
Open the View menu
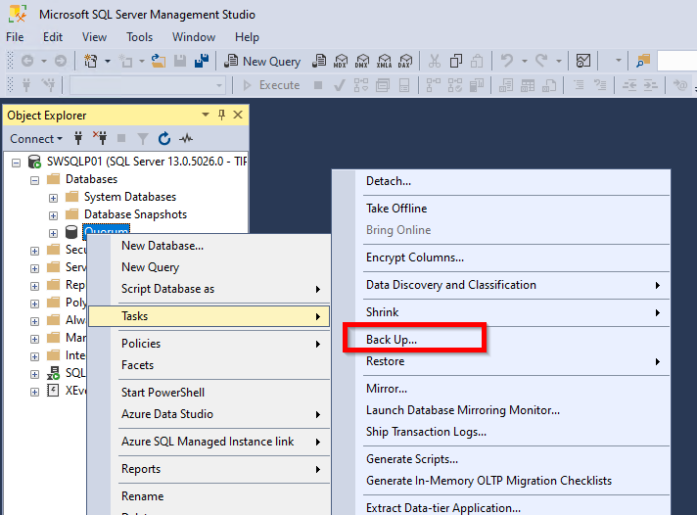[94, 37]
